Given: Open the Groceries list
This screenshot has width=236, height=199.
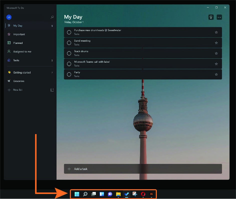Looking at the screenshot, I should pos(19,81).
